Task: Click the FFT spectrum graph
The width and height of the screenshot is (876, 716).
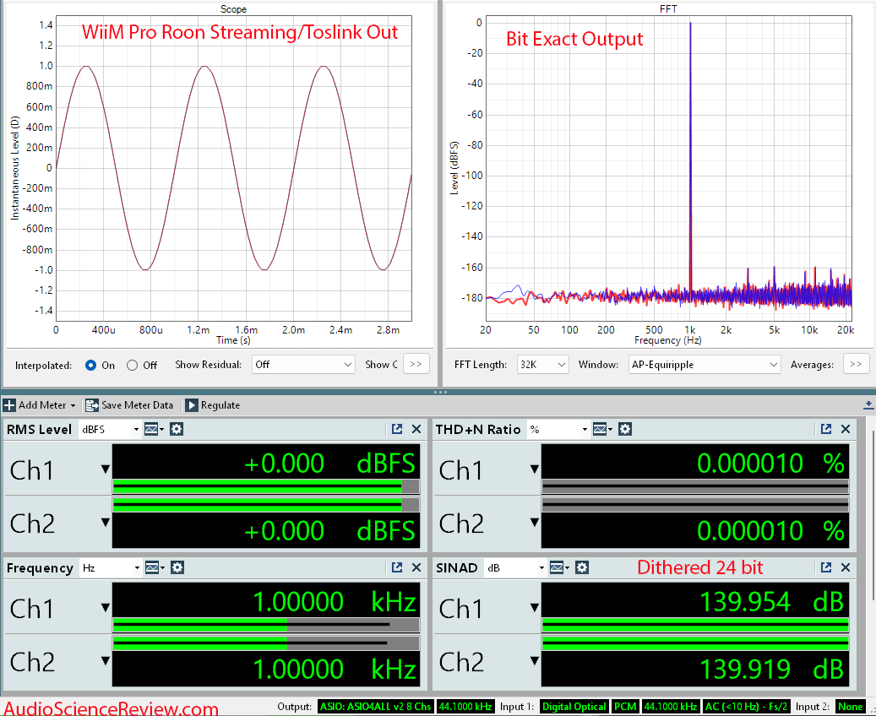Action: pyautogui.click(x=669, y=168)
